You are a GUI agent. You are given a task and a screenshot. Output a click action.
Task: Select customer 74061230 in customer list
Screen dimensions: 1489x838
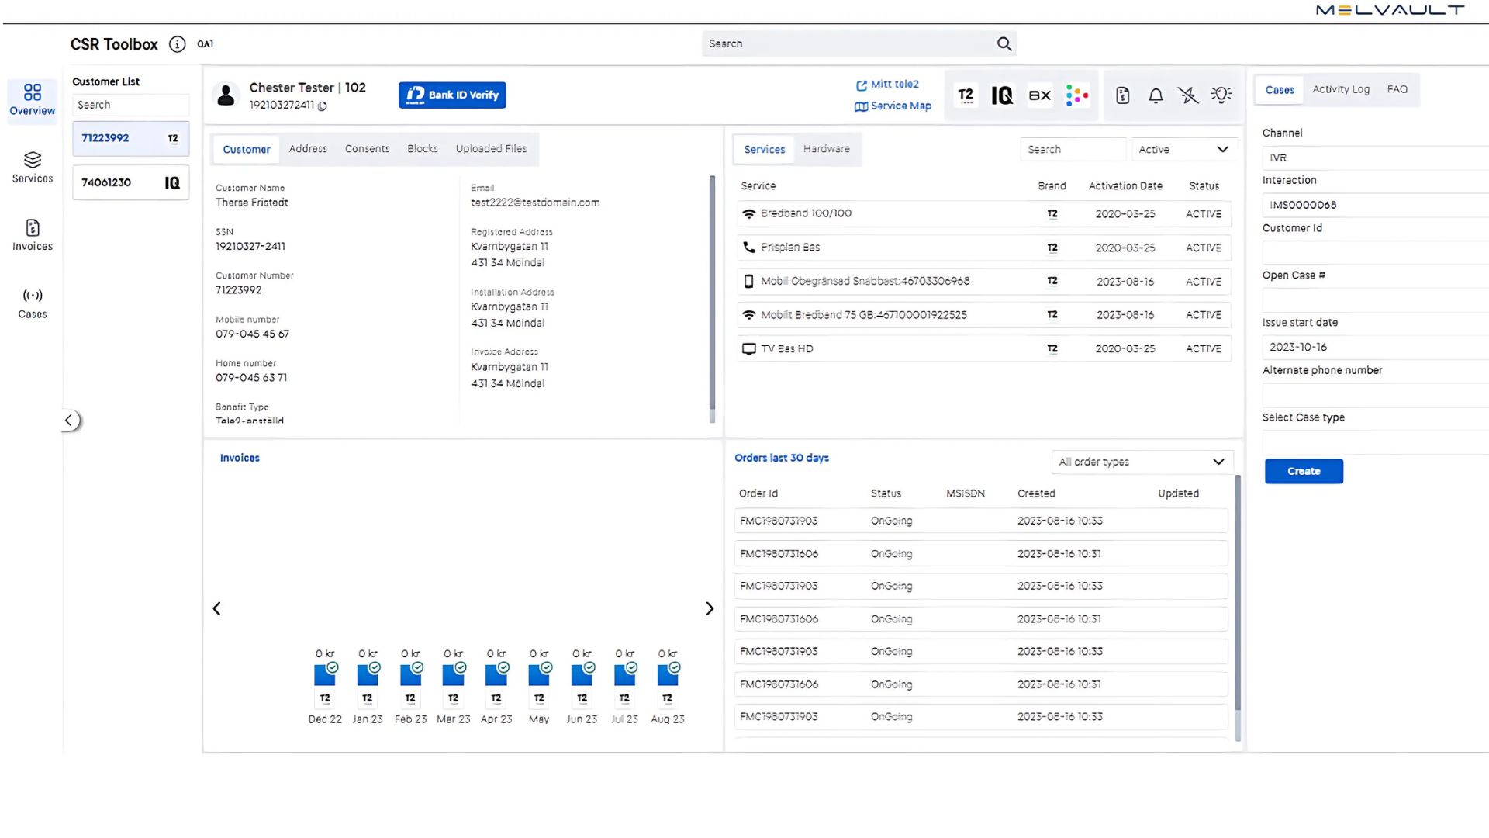point(131,183)
